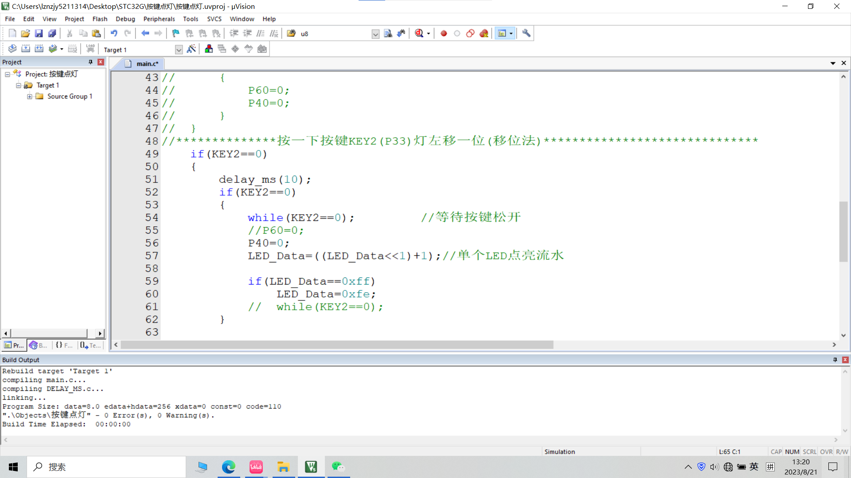The height and width of the screenshot is (478, 851).
Task: Open the File menu
Action: coord(10,19)
